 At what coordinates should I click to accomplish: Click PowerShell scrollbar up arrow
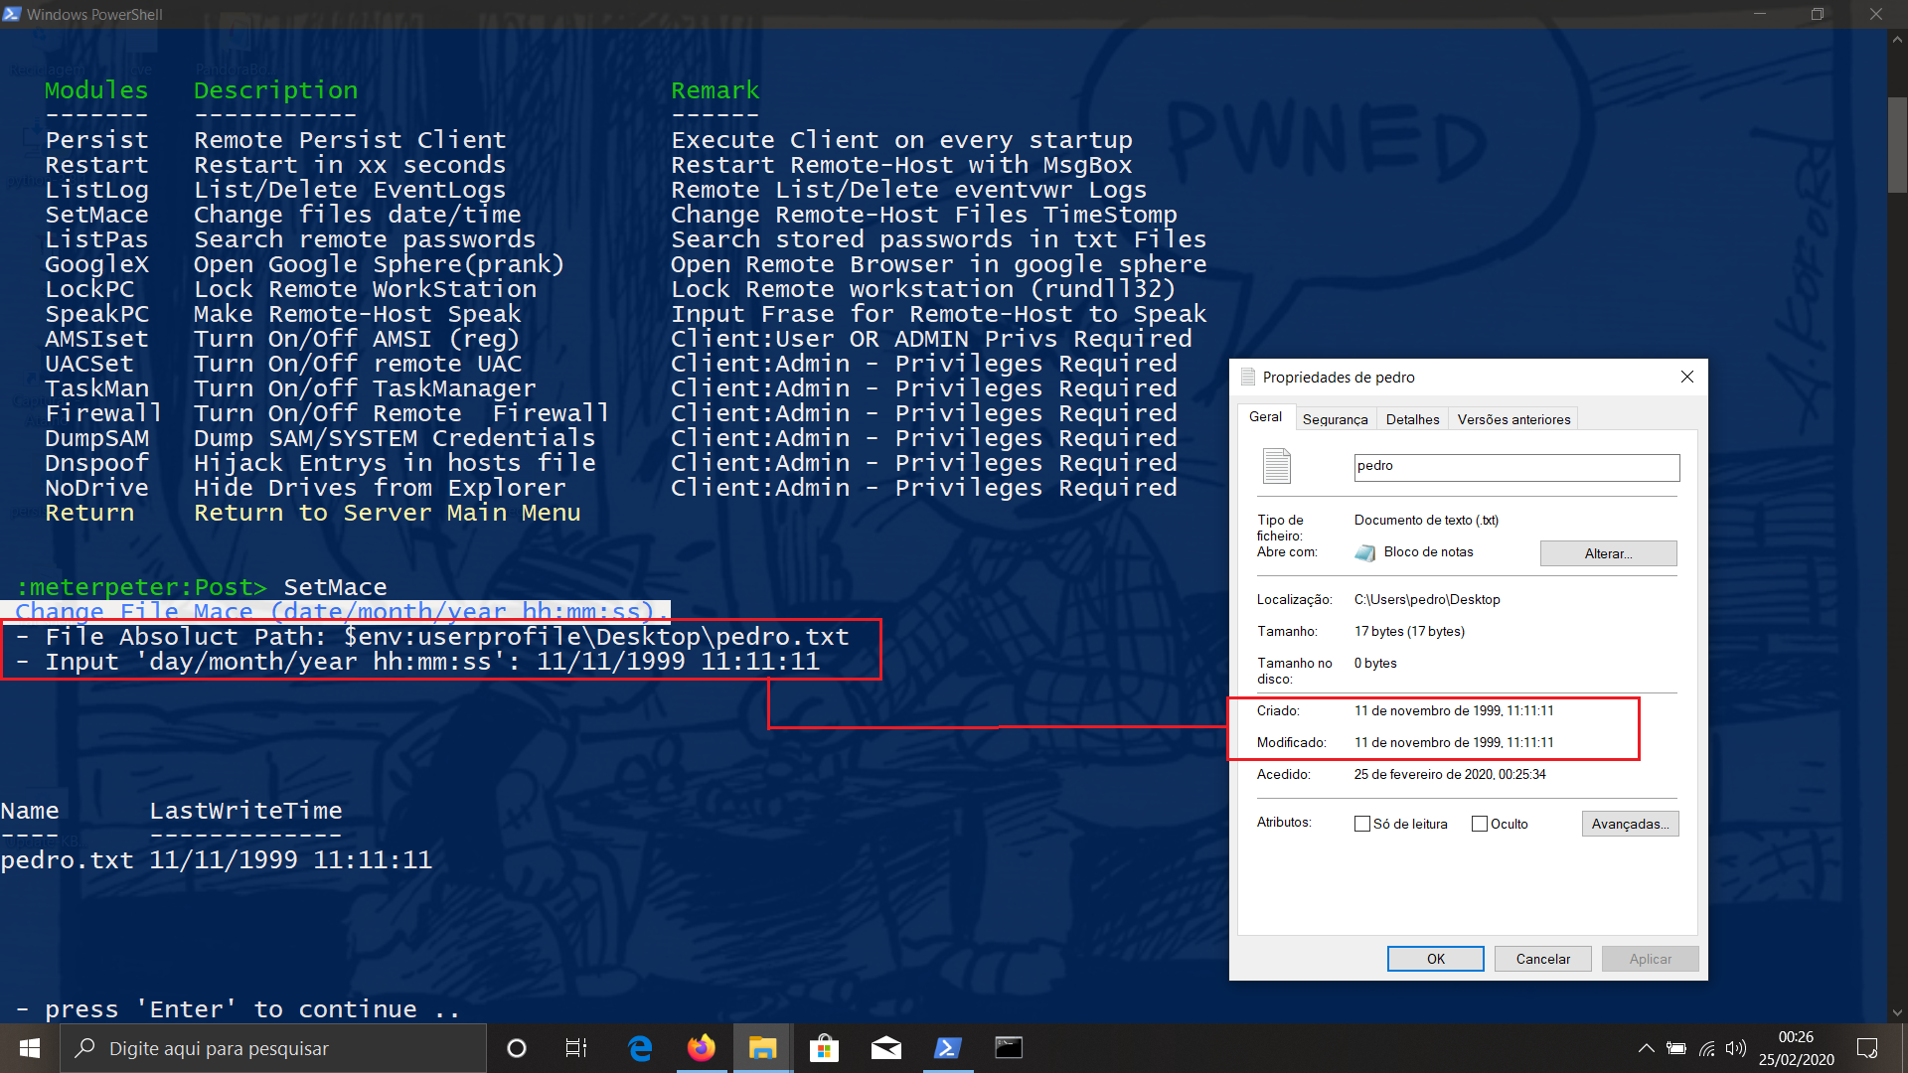[1897, 40]
